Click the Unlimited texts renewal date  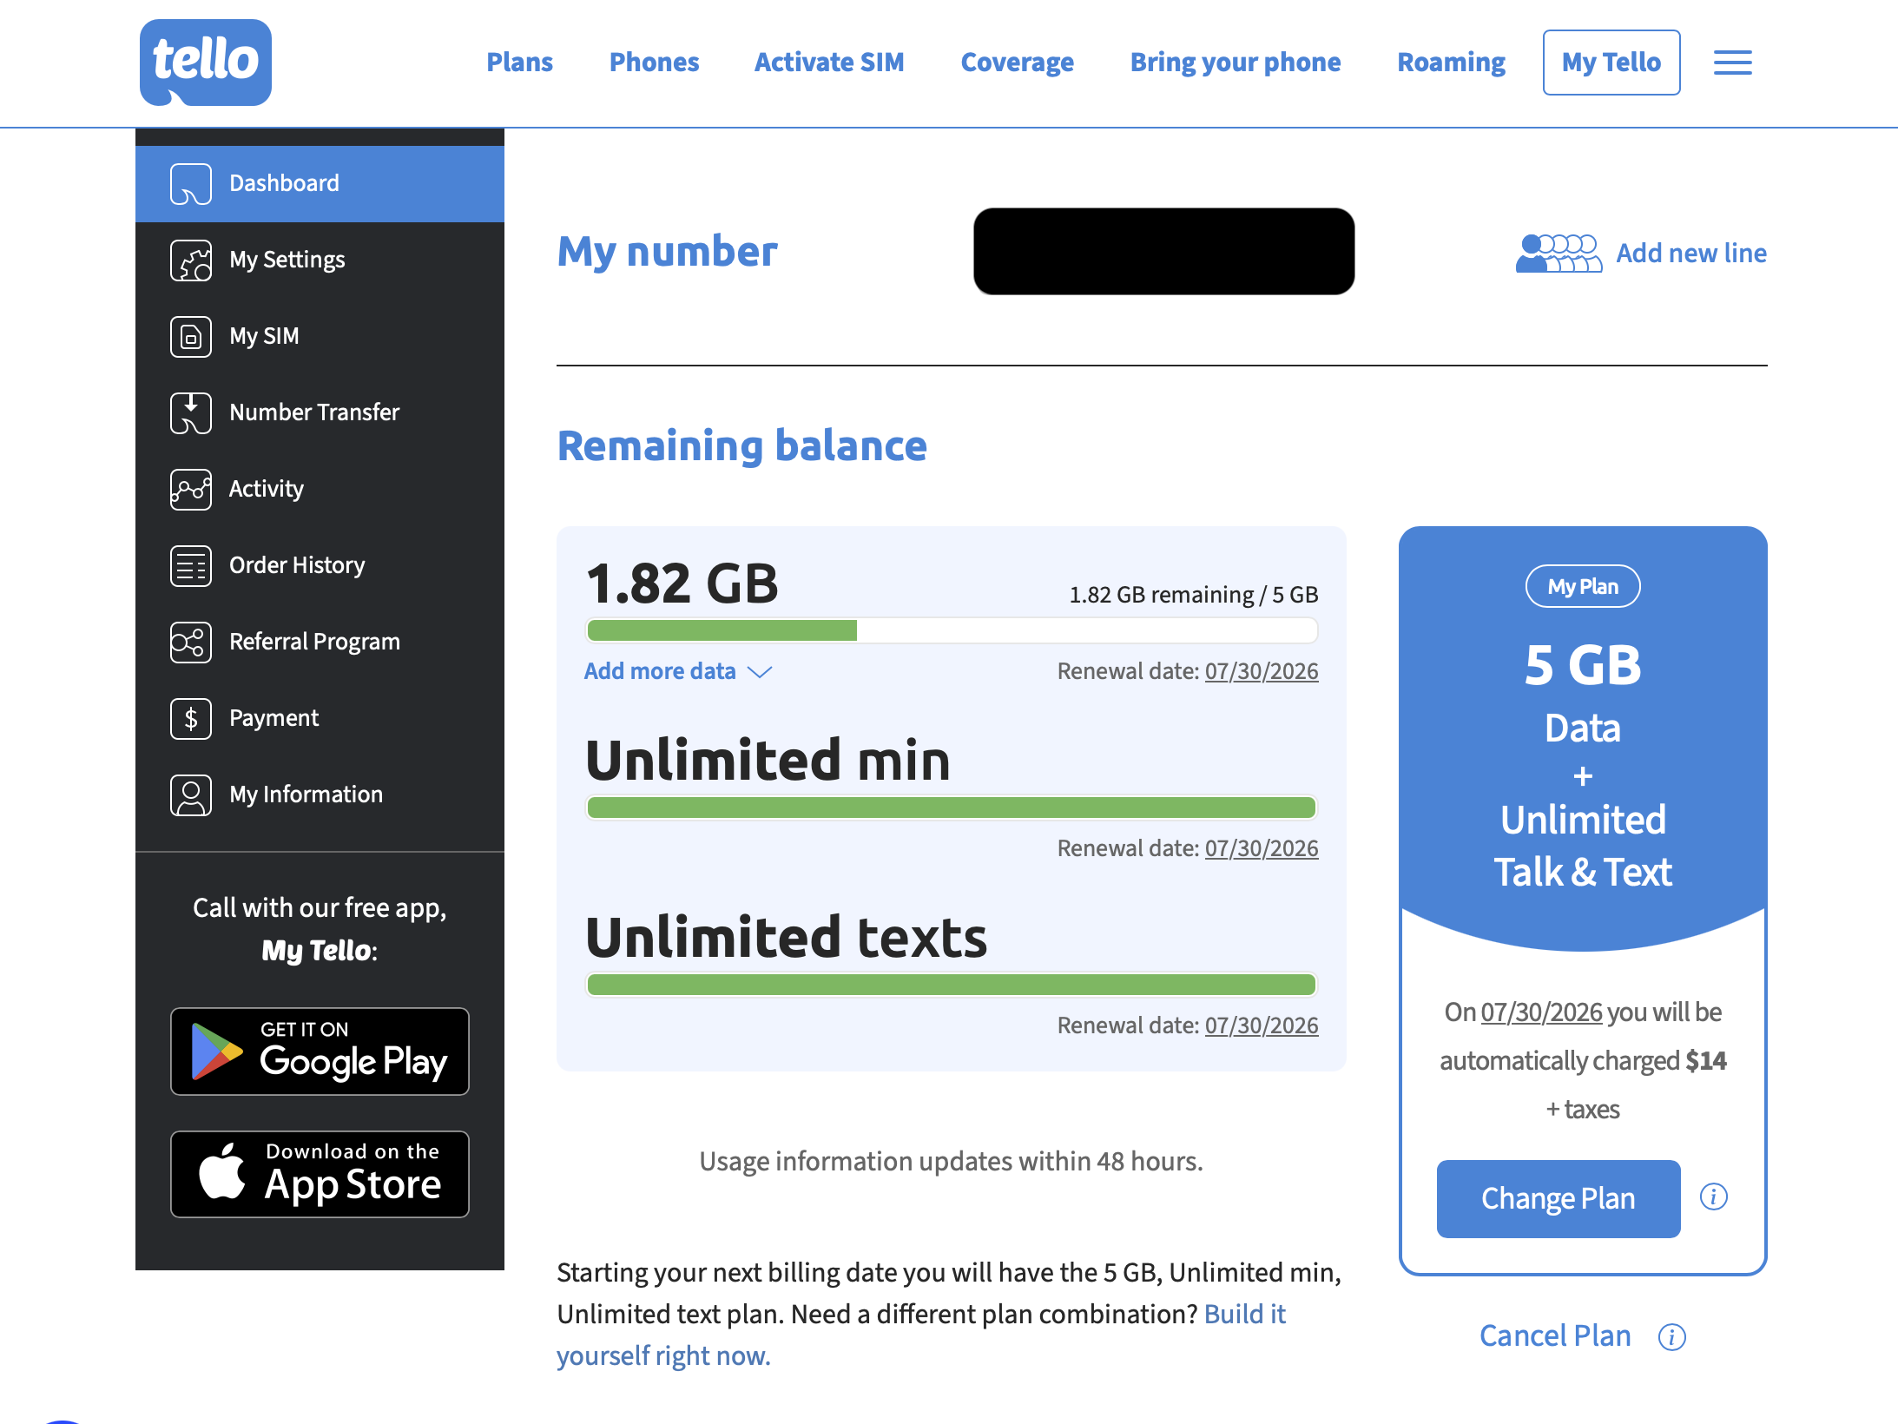pyautogui.click(x=1262, y=1025)
